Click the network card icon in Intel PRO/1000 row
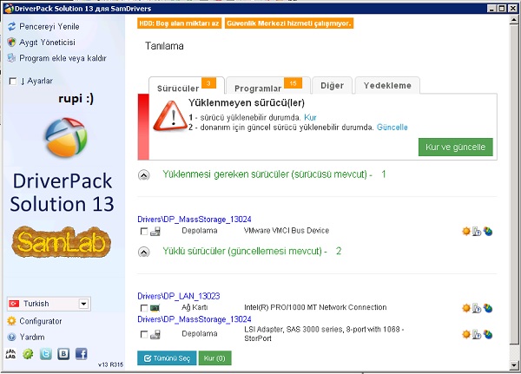The width and height of the screenshot is (521, 374). tap(155, 308)
